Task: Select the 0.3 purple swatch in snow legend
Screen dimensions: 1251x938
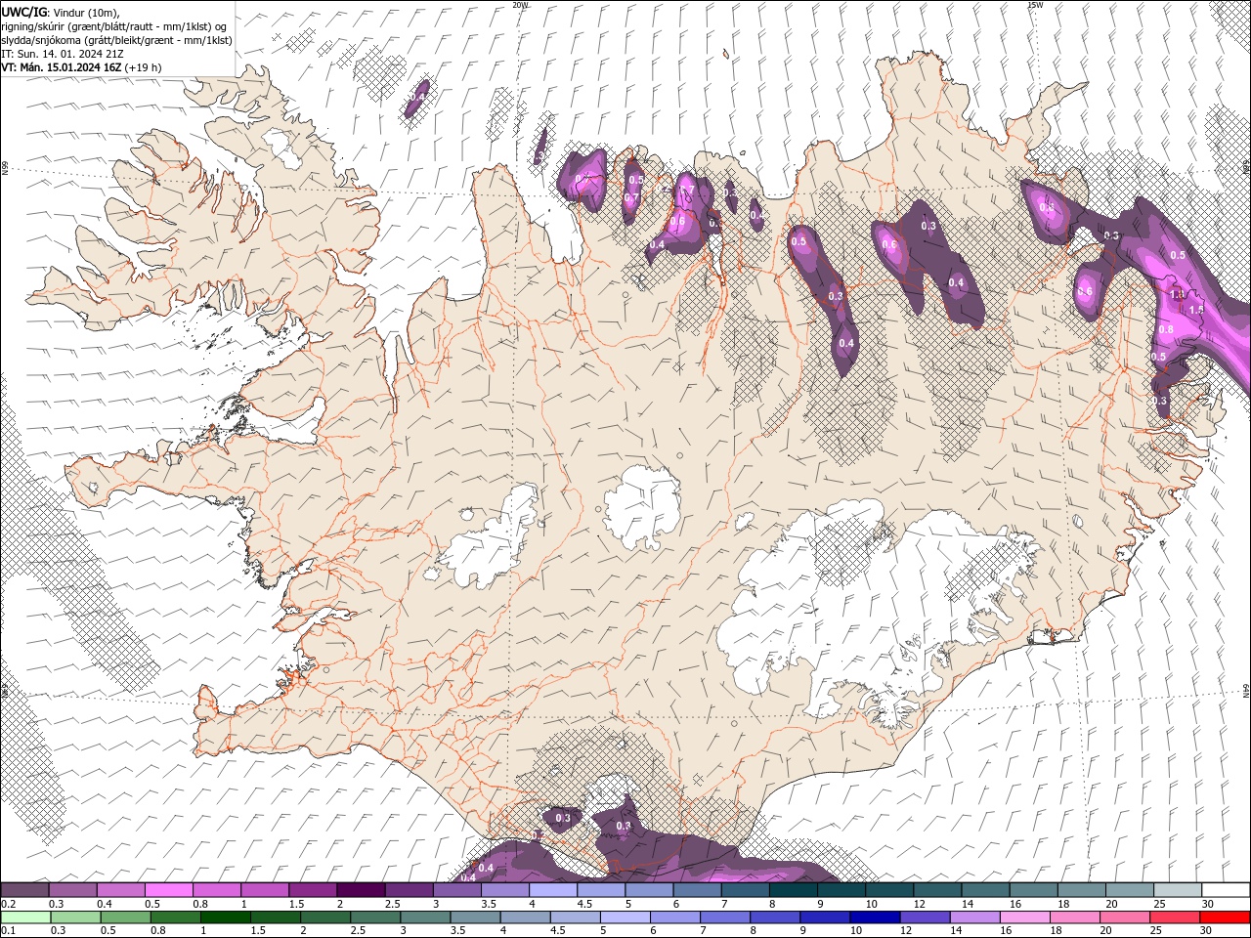Action: click(73, 890)
